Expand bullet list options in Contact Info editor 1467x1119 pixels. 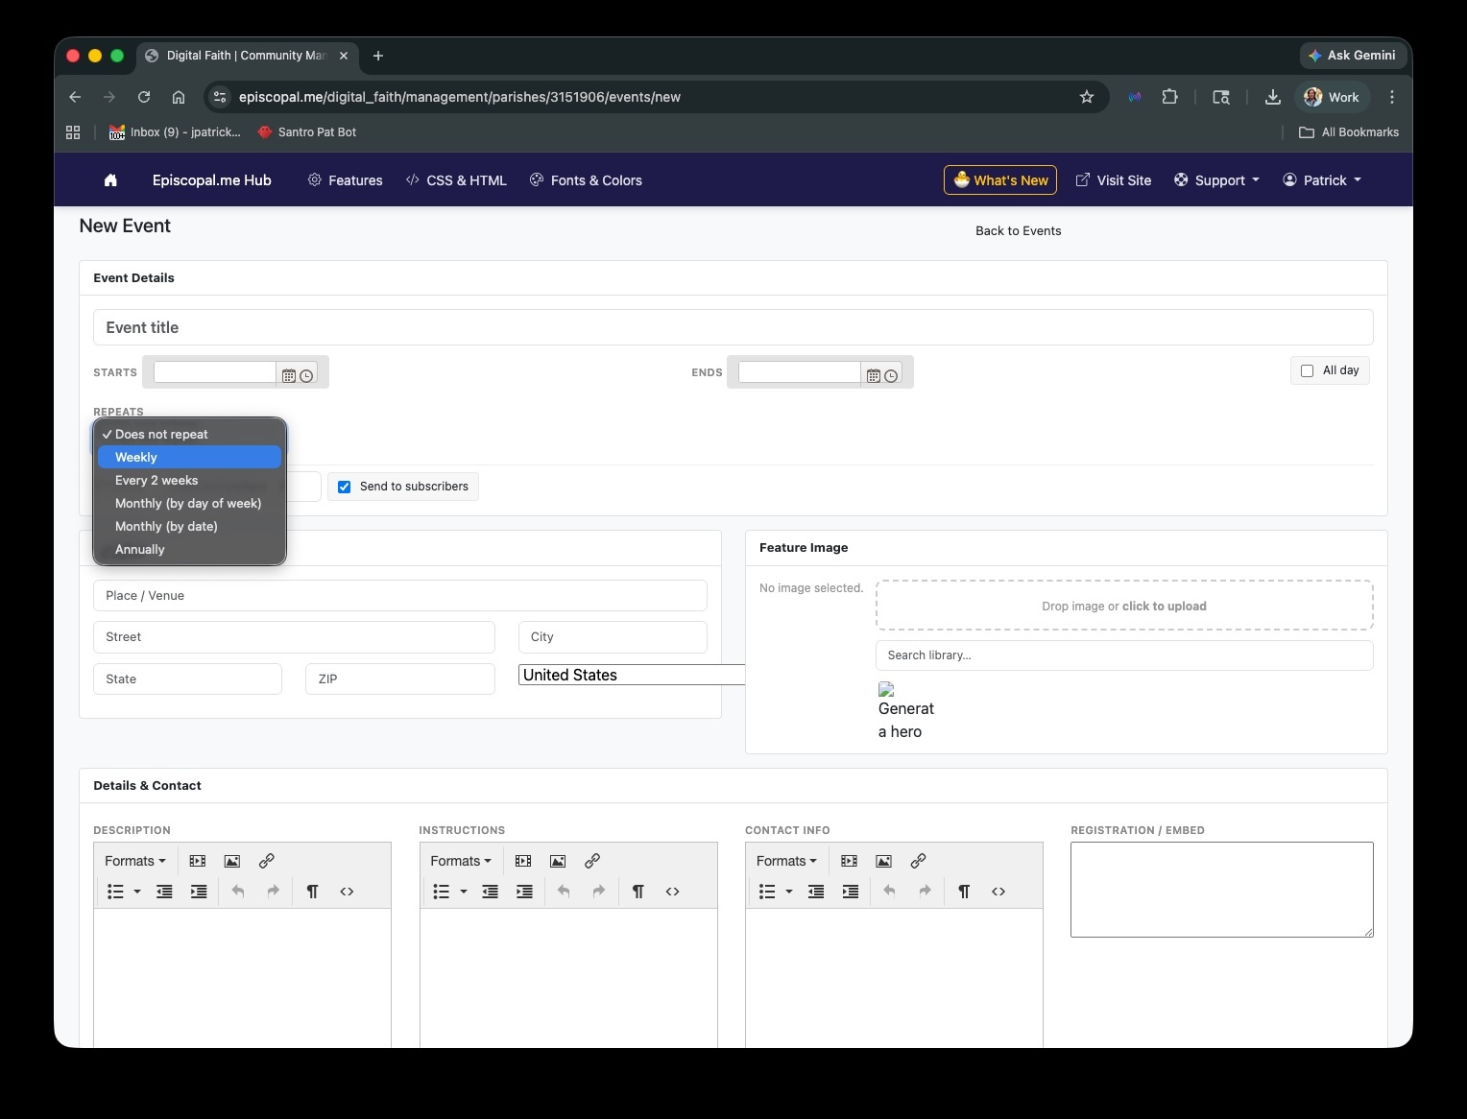coord(789,892)
